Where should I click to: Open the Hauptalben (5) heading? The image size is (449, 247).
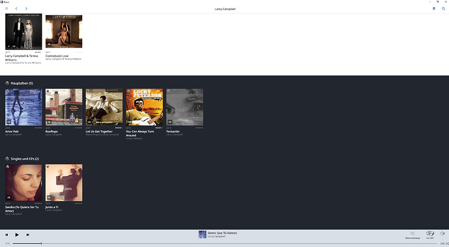(21, 83)
